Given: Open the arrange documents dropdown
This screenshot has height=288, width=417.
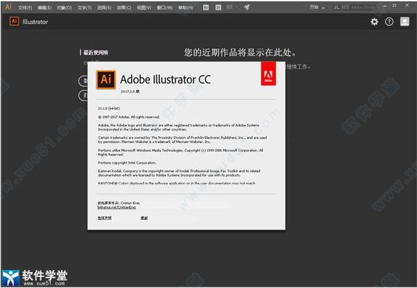Looking at the screenshot, I should click(231, 8).
